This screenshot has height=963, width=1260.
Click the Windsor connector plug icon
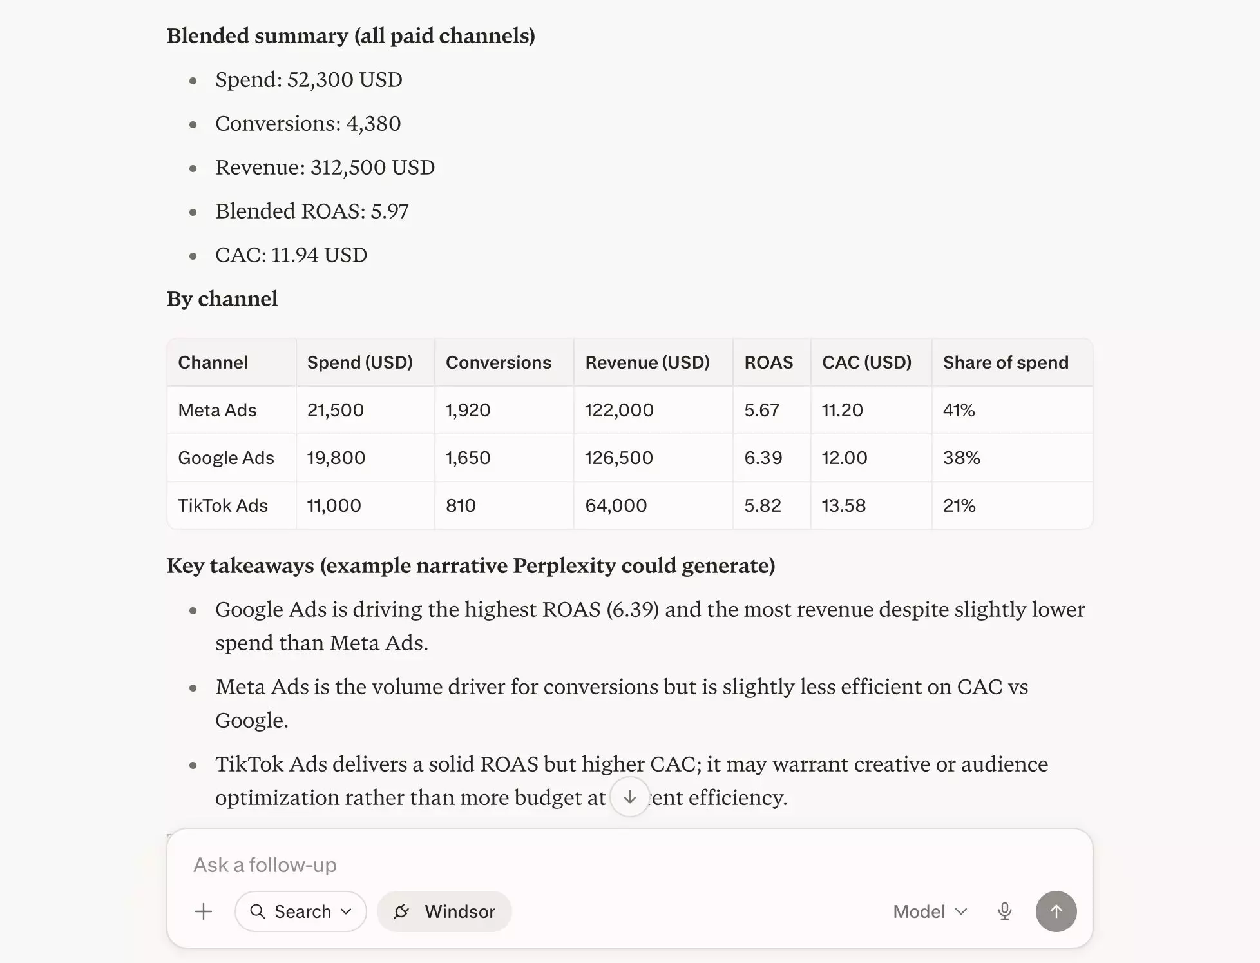point(402,911)
